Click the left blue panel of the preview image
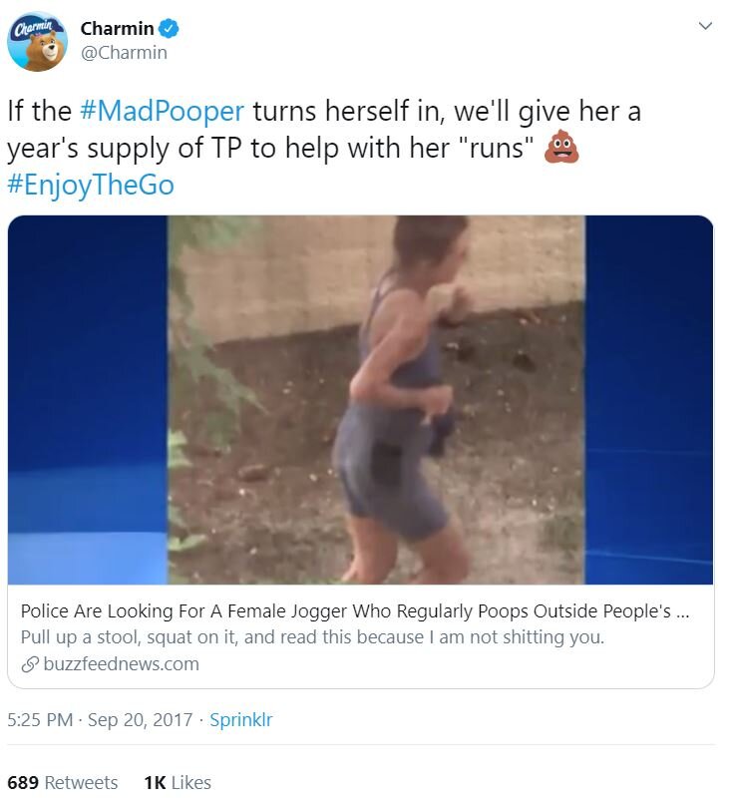 pos(88,400)
